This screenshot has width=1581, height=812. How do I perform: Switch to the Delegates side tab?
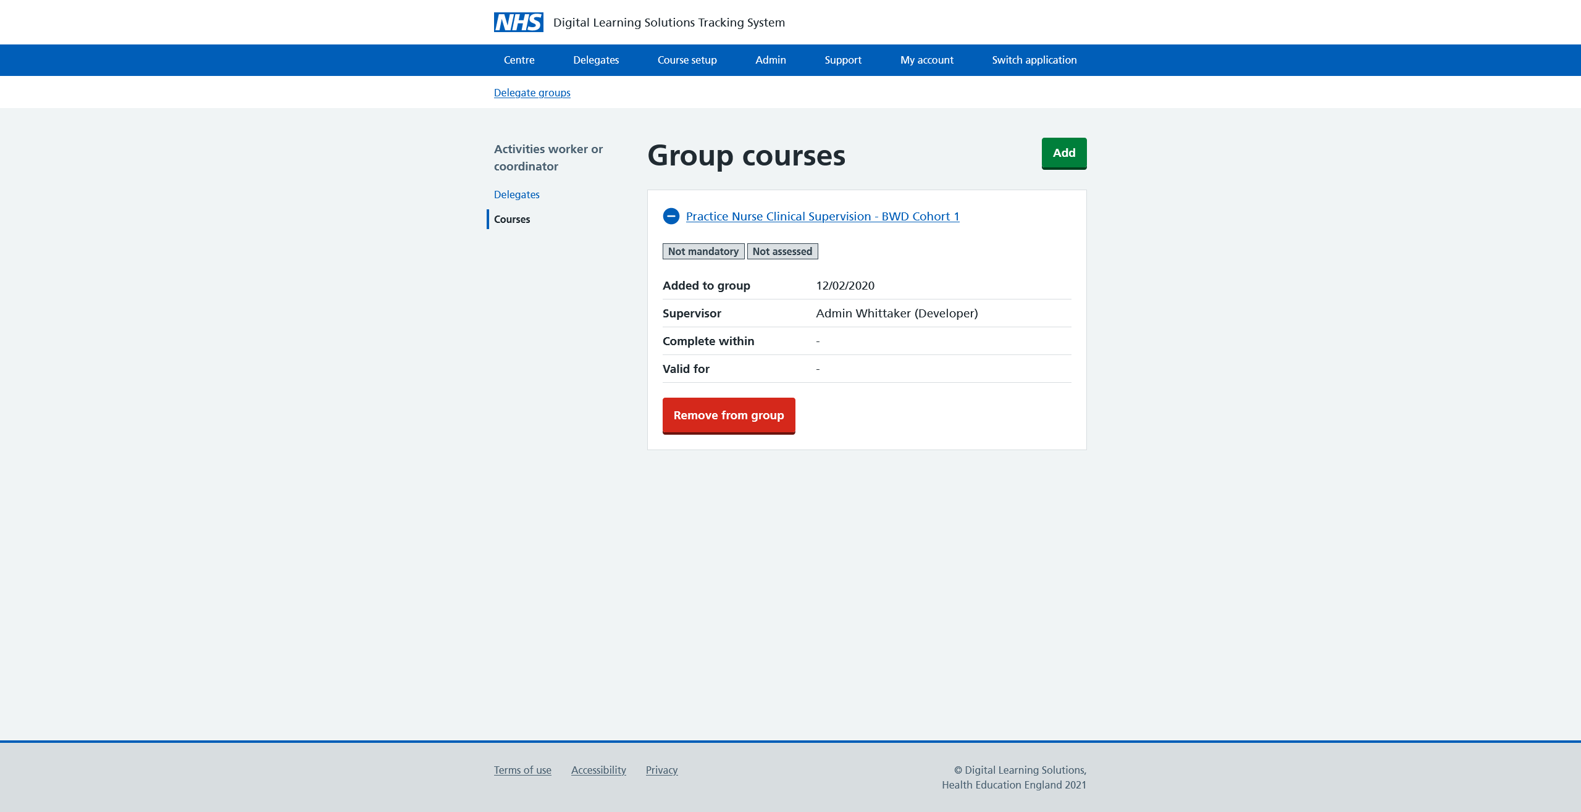click(x=516, y=195)
